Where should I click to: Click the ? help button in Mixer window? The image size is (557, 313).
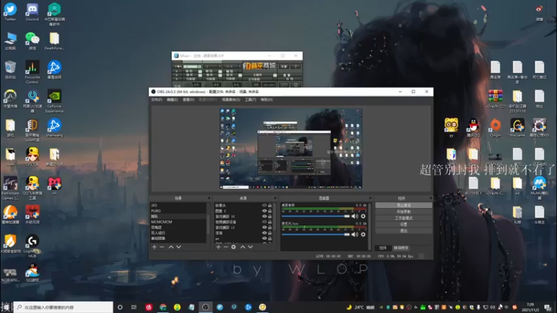[295, 66]
